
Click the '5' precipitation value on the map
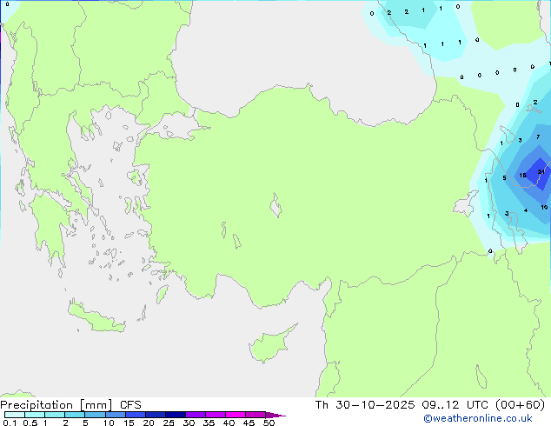[504, 178]
